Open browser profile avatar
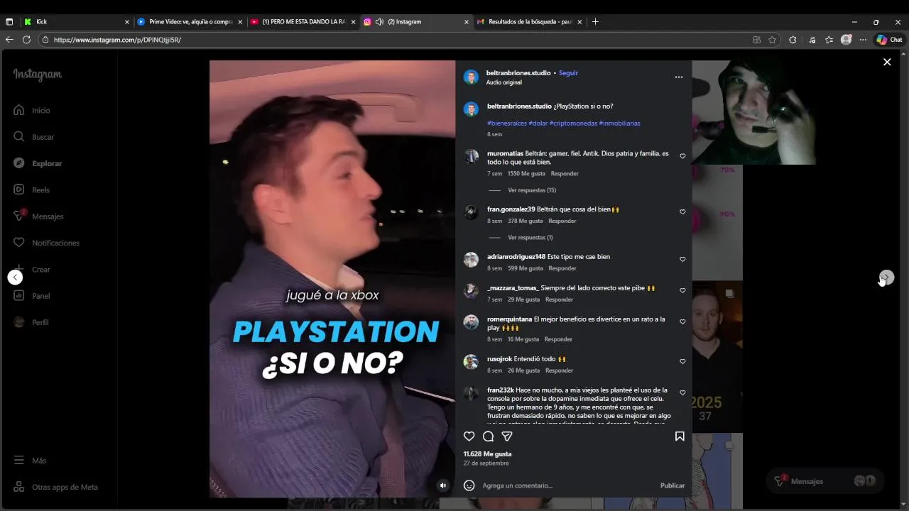This screenshot has height=511, width=909. (846, 40)
